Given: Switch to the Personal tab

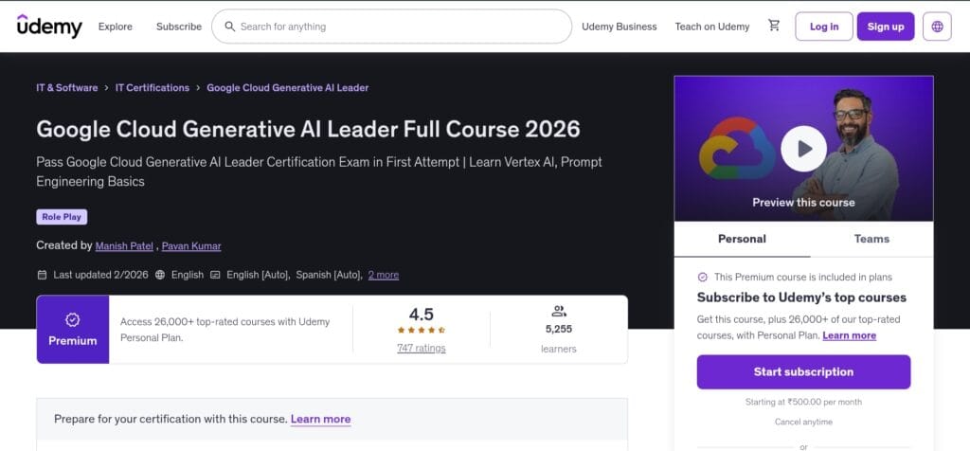Looking at the screenshot, I should click(x=742, y=239).
